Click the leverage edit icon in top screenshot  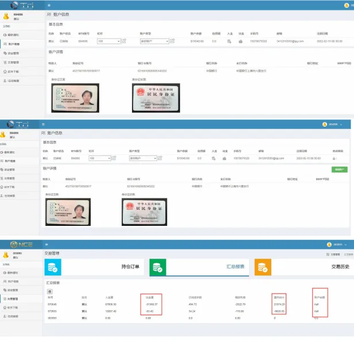click(x=124, y=41)
